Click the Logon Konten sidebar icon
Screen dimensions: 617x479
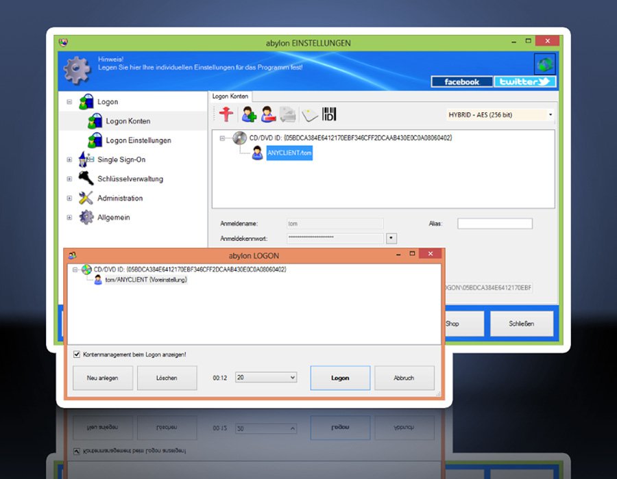point(95,121)
